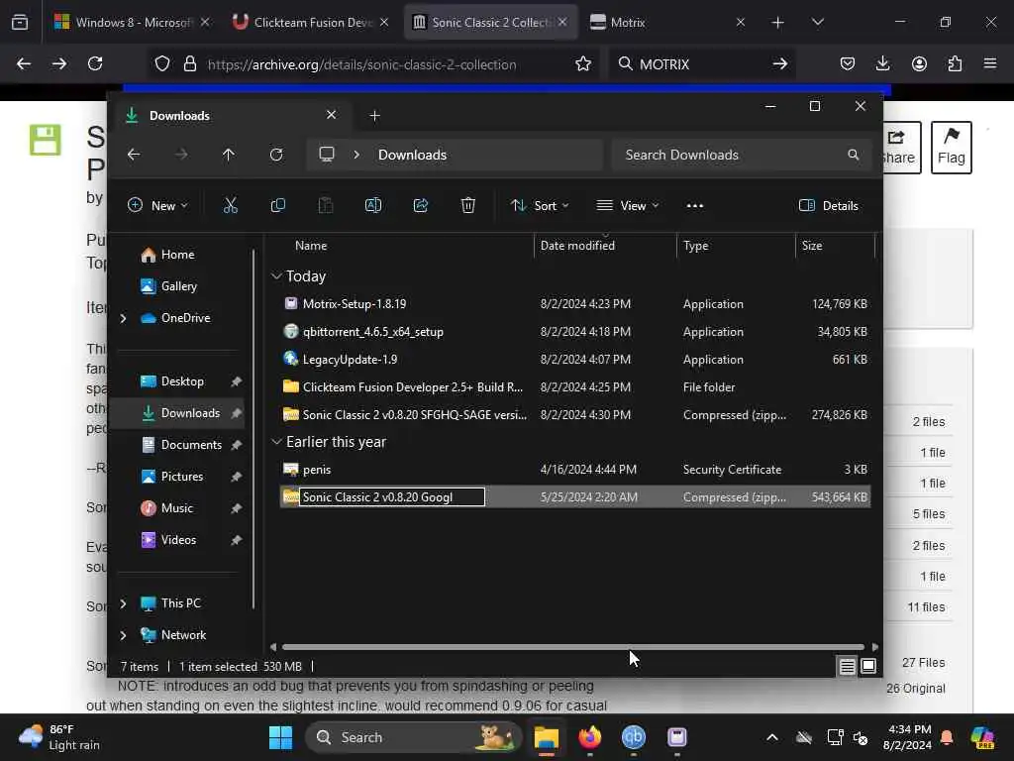Collapse the Today group
Image resolution: width=1014 pixels, height=761 pixels.
pyautogui.click(x=277, y=276)
